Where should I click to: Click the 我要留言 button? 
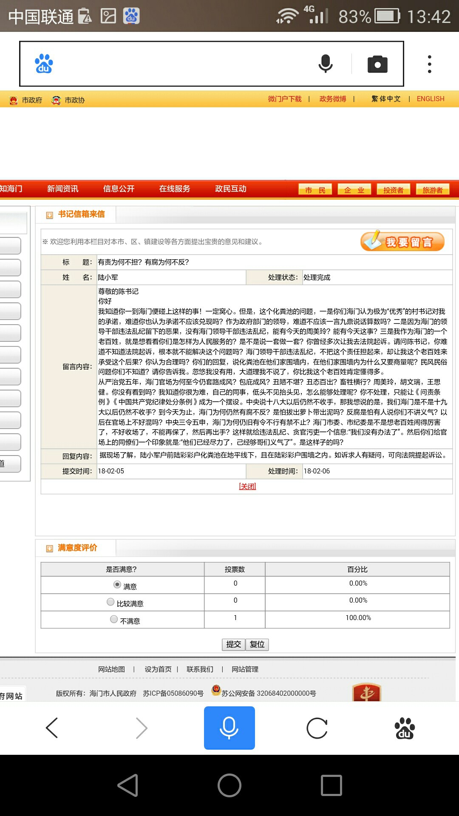(x=402, y=242)
